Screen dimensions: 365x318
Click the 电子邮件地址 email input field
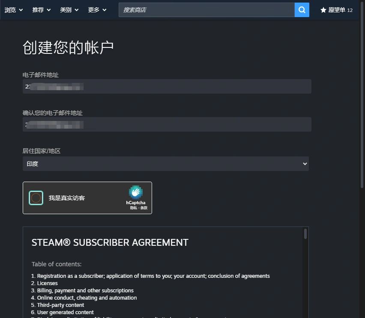coord(167,86)
